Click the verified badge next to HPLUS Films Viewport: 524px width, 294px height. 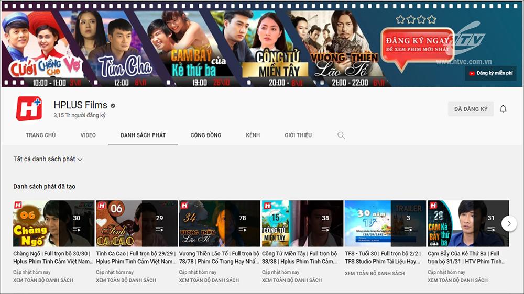point(113,106)
